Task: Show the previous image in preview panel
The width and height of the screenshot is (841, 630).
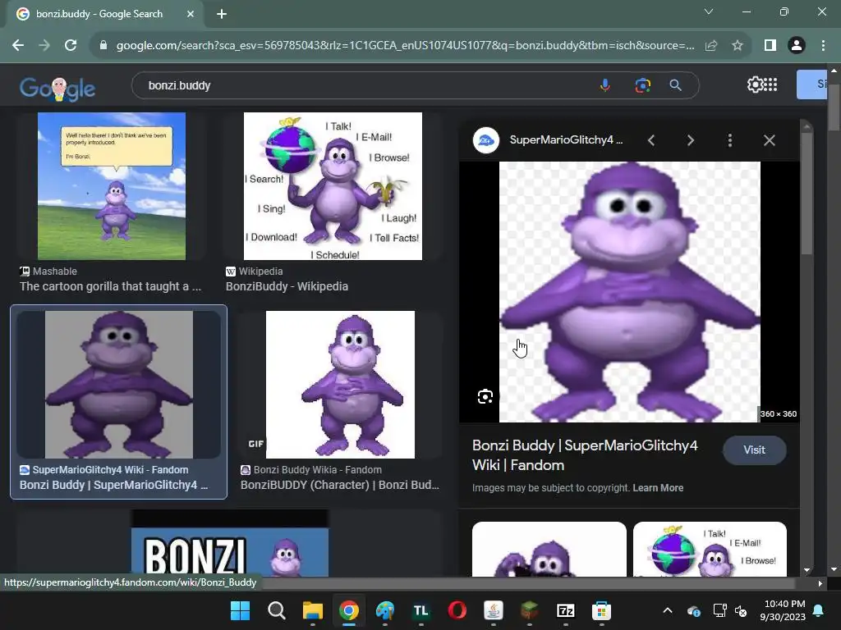Action: coord(651,140)
